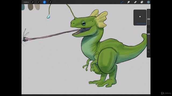Tap the square modify button in sidebar
The width and height of the screenshot is (172, 96).
[x=149, y=29]
